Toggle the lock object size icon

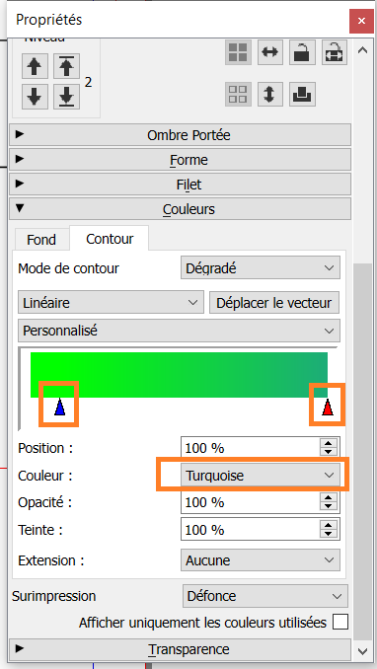click(335, 52)
